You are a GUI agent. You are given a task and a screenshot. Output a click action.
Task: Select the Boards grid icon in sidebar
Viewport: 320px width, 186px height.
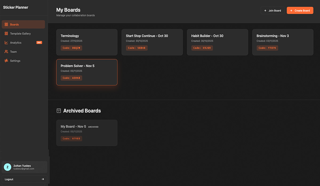coord(6,24)
